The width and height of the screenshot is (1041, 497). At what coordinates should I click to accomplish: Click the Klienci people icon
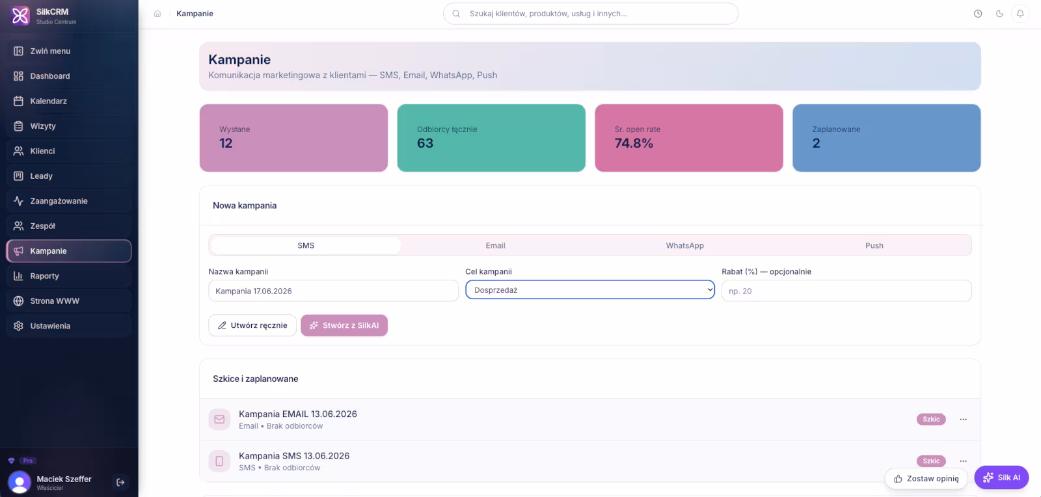(x=18, y=151)
